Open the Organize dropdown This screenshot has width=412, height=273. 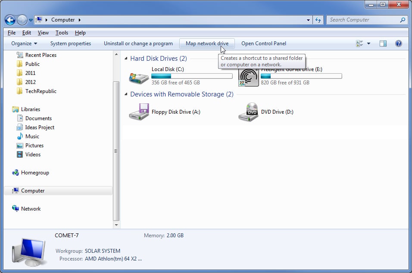pyautogui.click(x=24, y=43)
